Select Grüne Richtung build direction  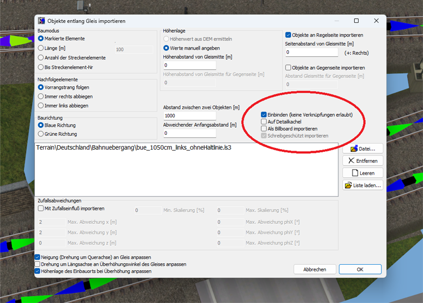pos(41,134)
